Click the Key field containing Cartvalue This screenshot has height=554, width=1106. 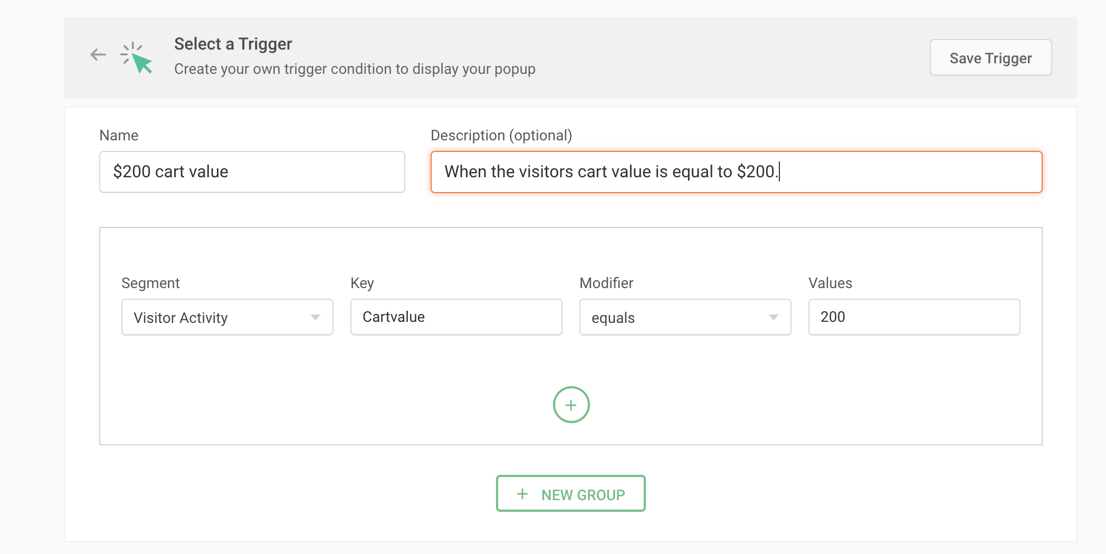pyautogui.click(x=456, y=317)
